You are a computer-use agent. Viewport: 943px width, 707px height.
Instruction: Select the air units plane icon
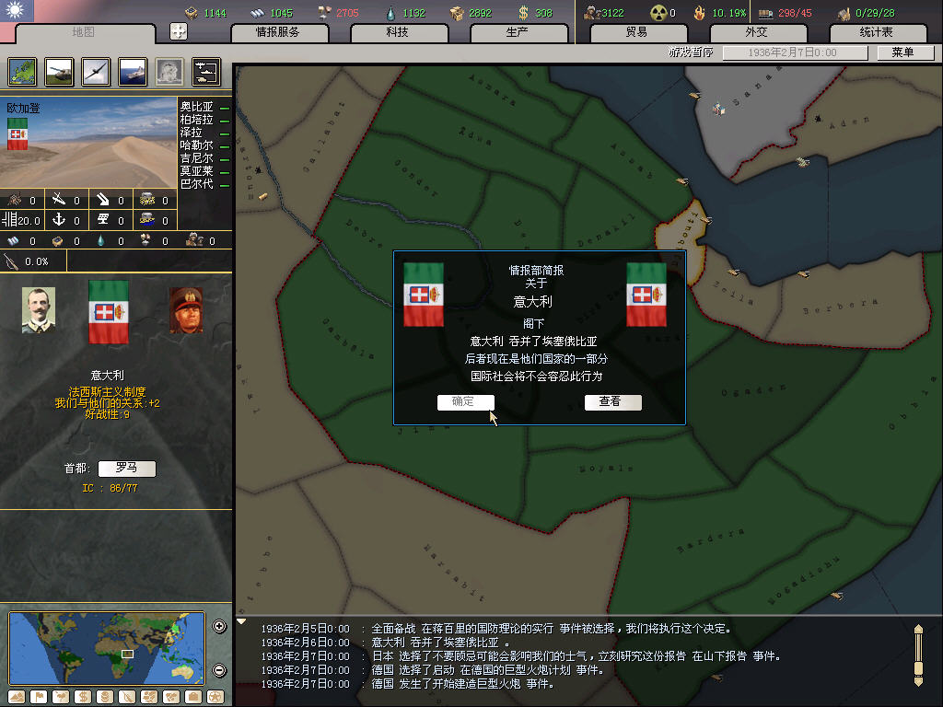(x=96, y=72)
